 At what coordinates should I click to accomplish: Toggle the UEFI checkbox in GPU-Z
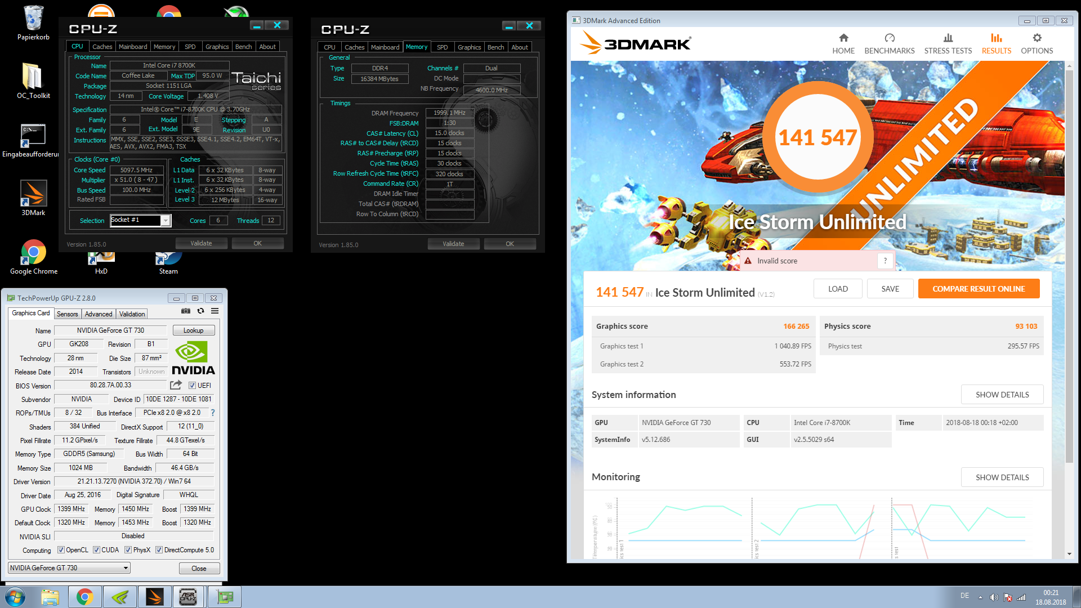pyautogui.click(x=192, y=386)
